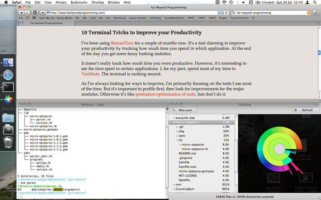Viewport: 321px width, 200px height.
Task: Click the Wi-Fi status icon
Action: click(224, 2)
